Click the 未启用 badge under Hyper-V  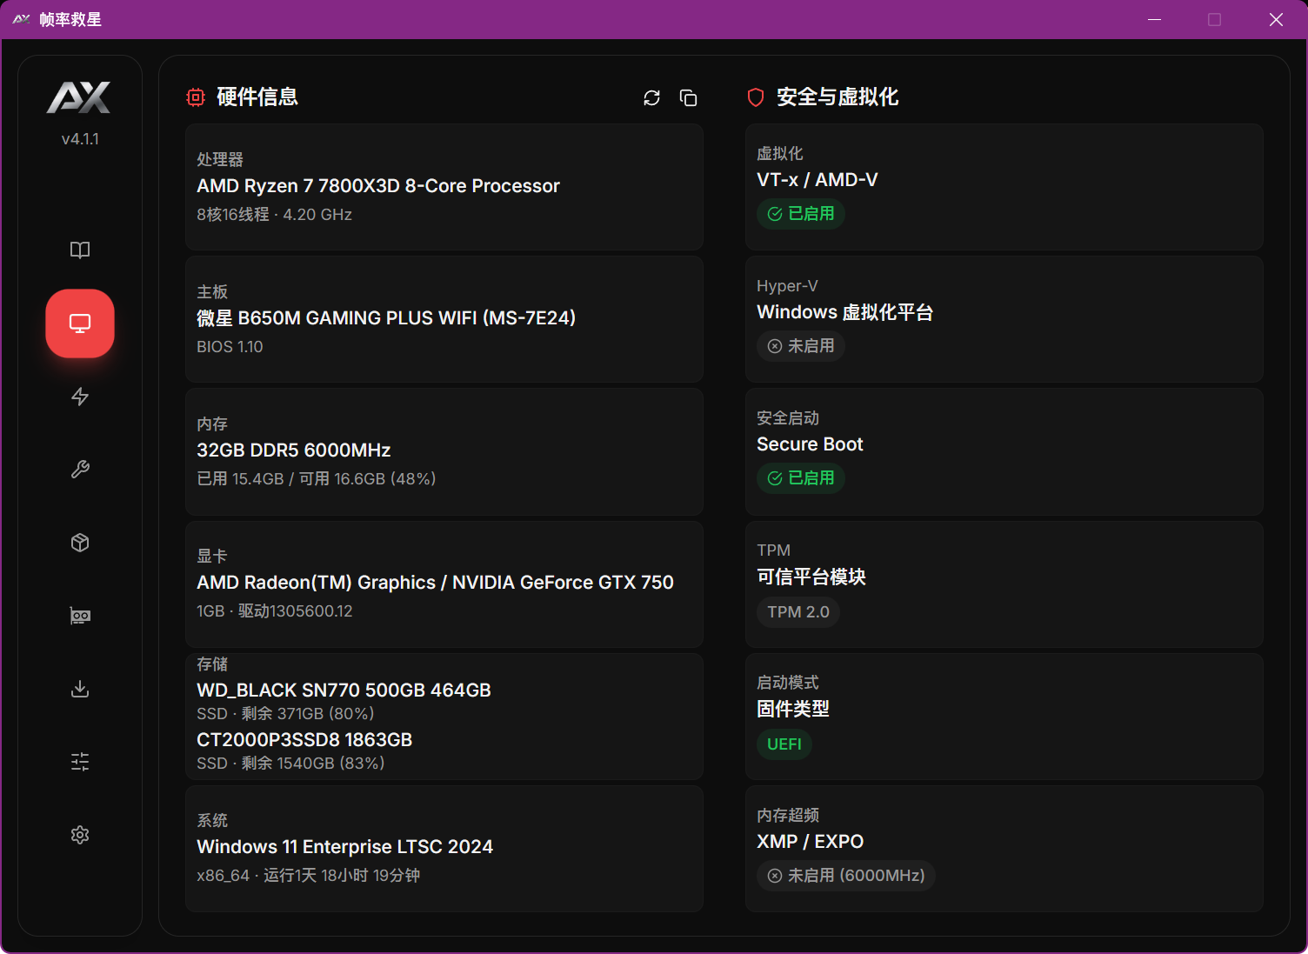800,346
